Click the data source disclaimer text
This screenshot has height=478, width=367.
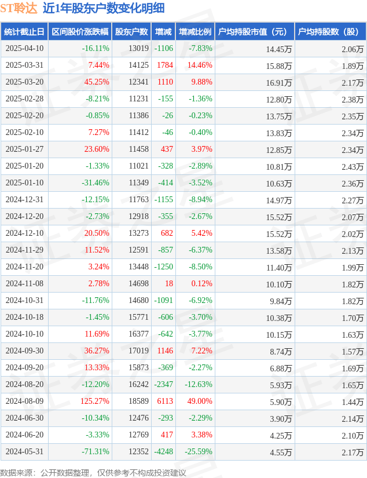pyautogui.click(x=93, y=472)
